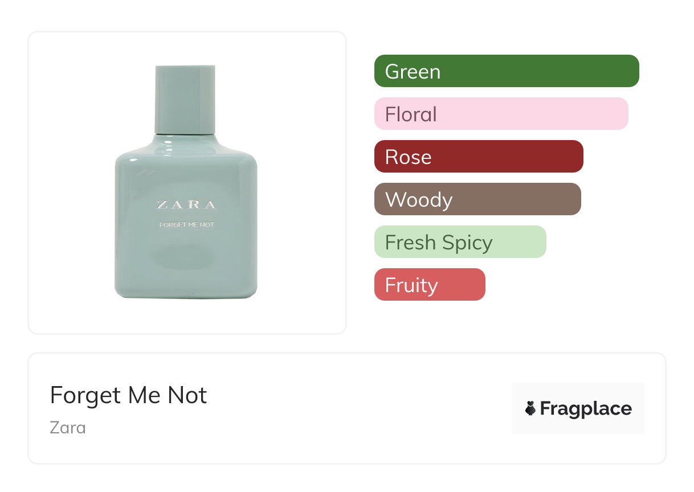
Task: Click the word Woody inside its bar
Action: 419,200
